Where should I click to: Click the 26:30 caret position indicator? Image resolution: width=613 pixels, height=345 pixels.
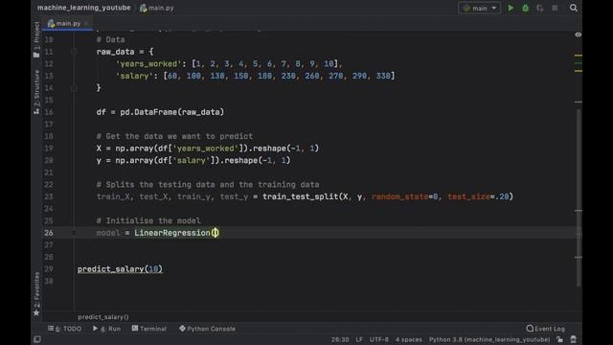(x=340, y=339)
